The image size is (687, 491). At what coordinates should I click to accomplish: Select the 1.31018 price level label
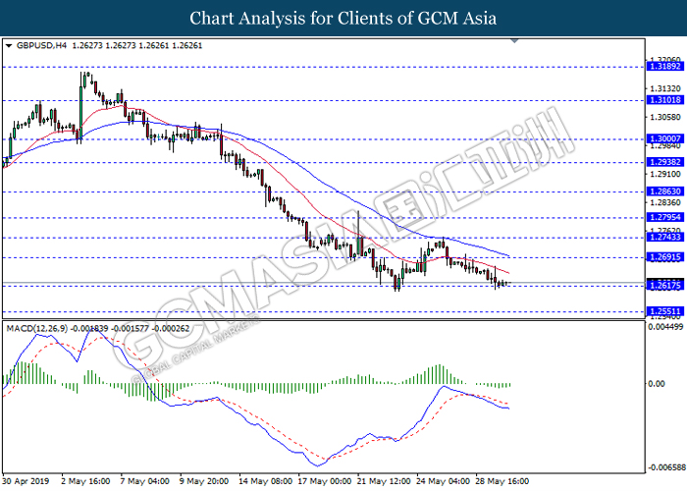point(665,100)
